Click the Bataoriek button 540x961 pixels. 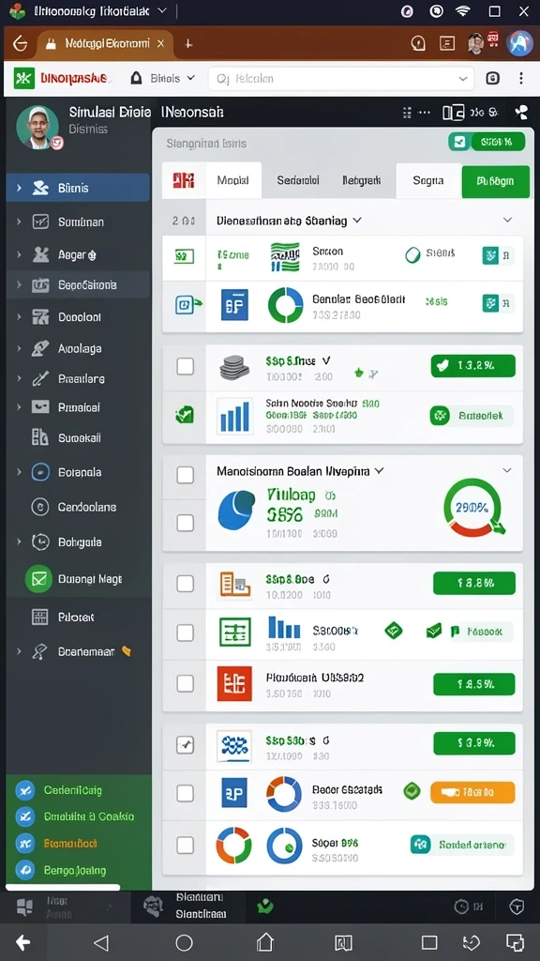472,416
